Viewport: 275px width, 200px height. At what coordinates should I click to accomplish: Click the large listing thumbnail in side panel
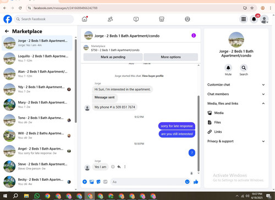[x=236, y=40]
